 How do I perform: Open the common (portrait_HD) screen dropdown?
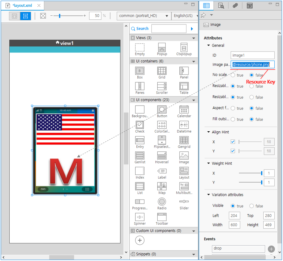tap(144, 16)
